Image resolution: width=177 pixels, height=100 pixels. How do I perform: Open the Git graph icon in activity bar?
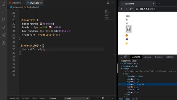click(4, 43)
